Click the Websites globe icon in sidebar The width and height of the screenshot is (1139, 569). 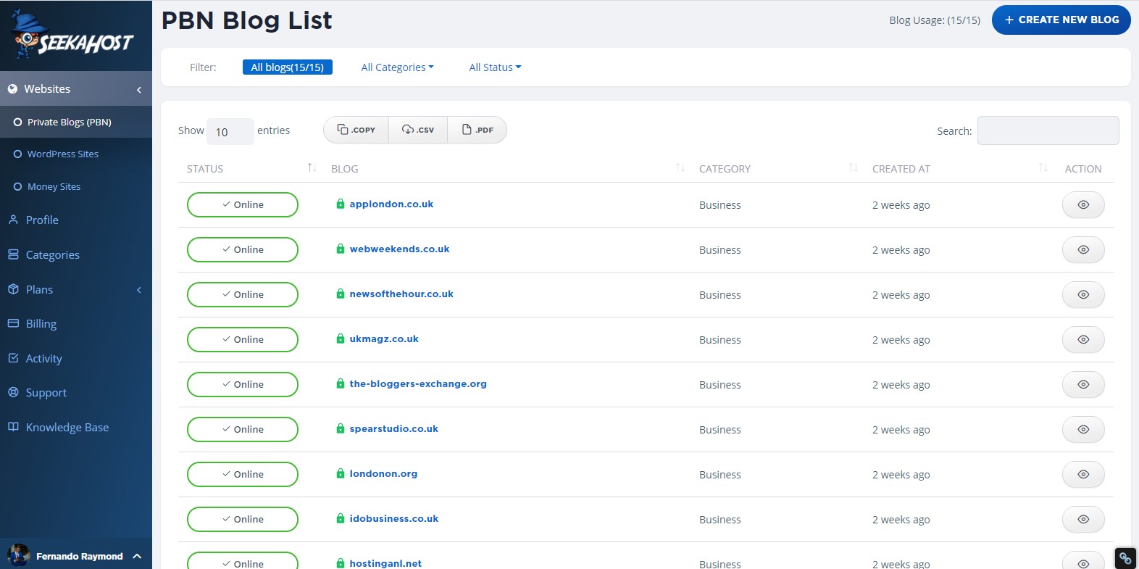pos(12,89)
